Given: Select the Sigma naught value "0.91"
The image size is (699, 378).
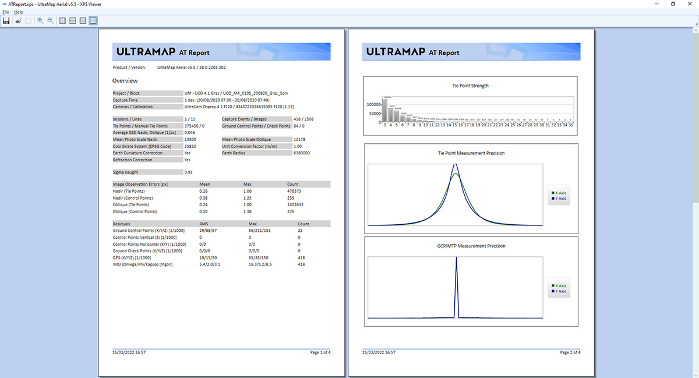Looking at the screenshot, I should point(188,172).
